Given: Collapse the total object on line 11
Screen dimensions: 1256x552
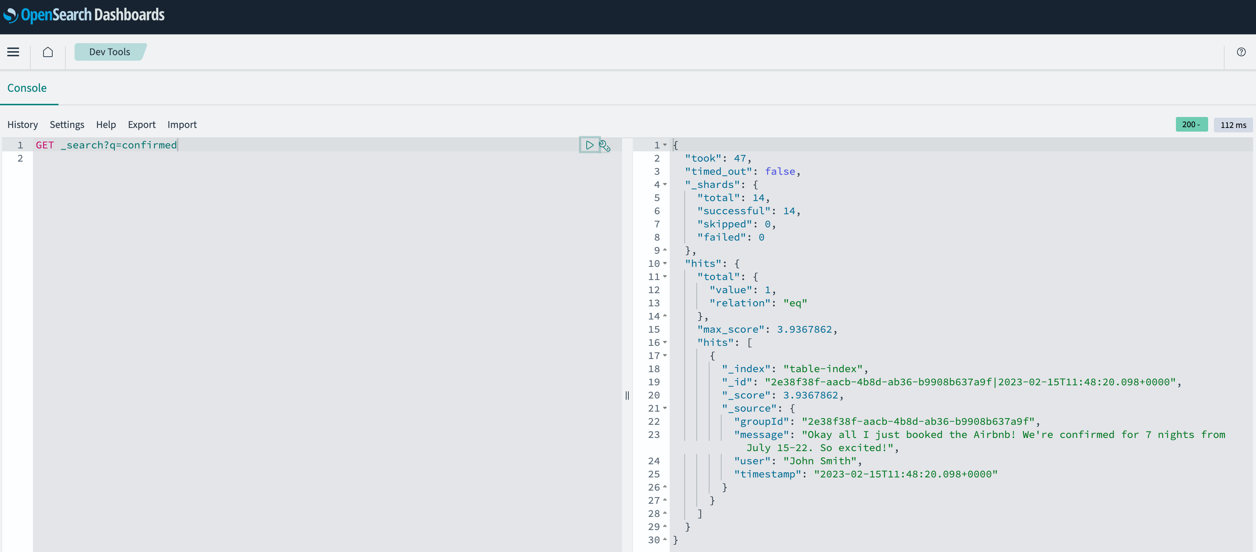Looking at the screenshot, I should coord(665,276).
